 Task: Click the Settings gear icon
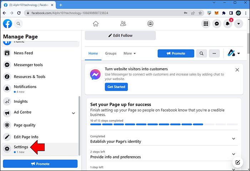pos(7,149)
